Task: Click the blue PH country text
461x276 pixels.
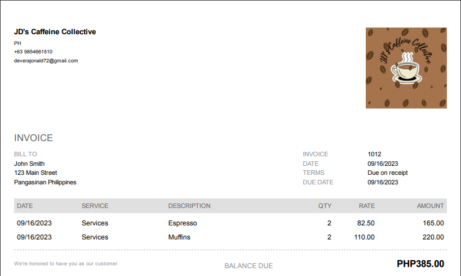Action: click(x=17, y=43)
